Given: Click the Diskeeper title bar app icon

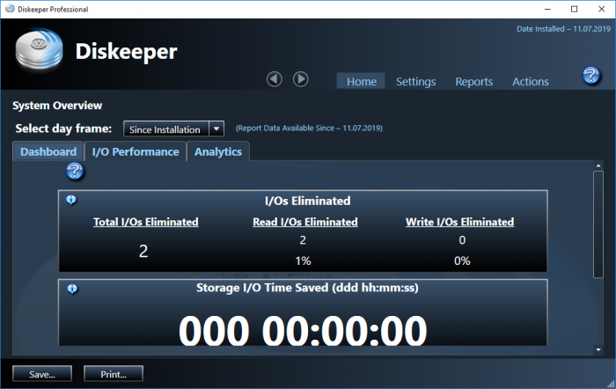Looking at the screenshot, I should [x=10, y=9].
